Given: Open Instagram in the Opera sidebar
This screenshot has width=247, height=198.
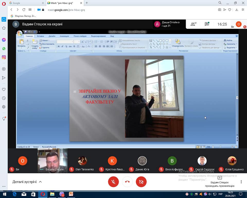Looking at the screenshot, I should [4, 57].
